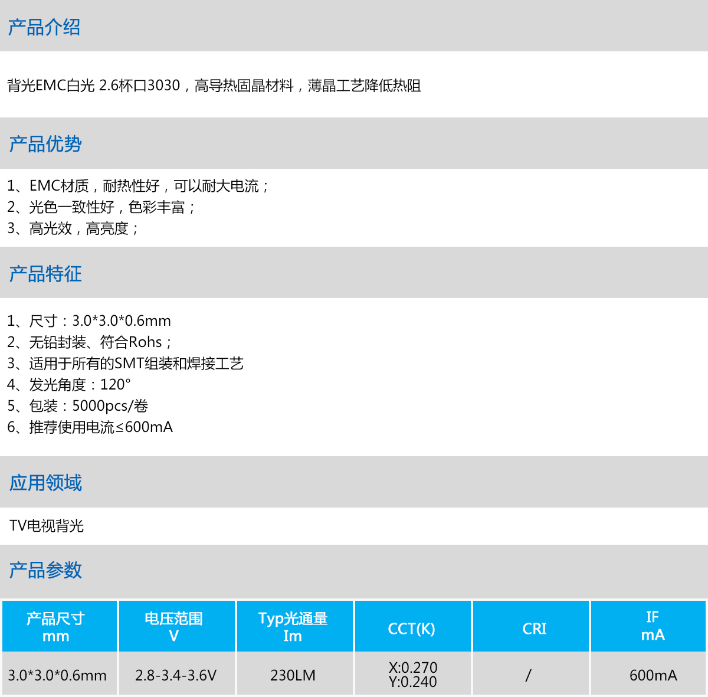Viewport: 708px width, 697px height.
Task: Click the 产品优势 section heading
Action: click(45, 144)
